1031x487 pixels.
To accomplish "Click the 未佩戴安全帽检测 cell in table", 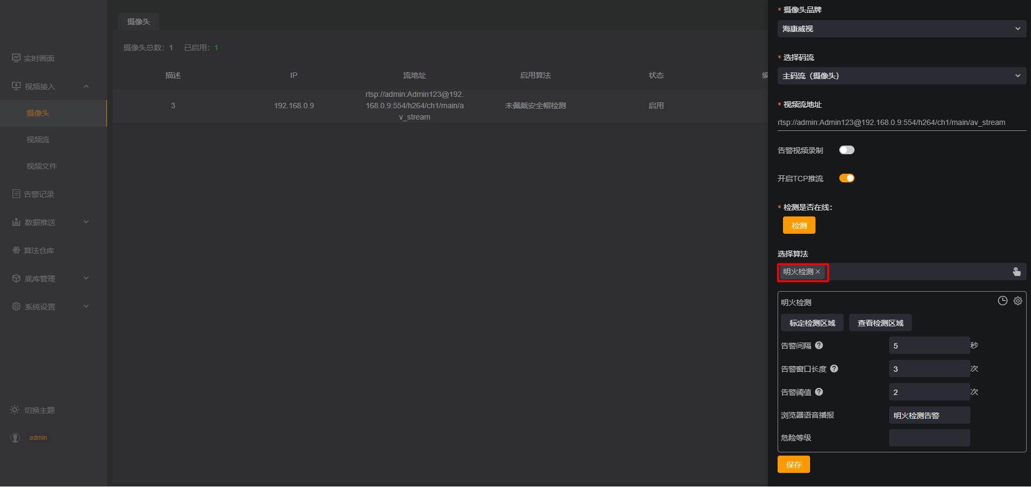I will pos(536,106).
